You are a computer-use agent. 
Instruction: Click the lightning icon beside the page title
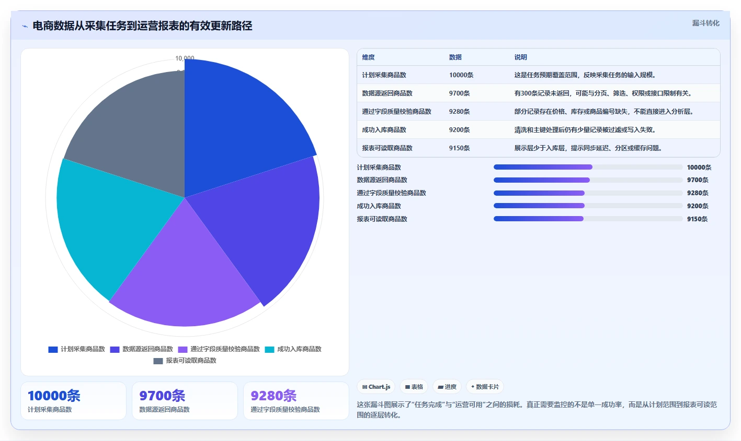pyautogui.click(x=25, y=26)
